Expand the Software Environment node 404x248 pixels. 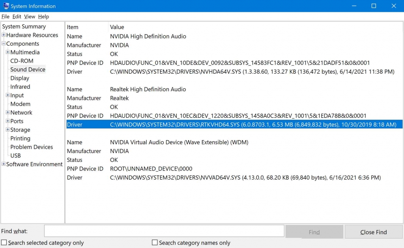tap(3, 164)
